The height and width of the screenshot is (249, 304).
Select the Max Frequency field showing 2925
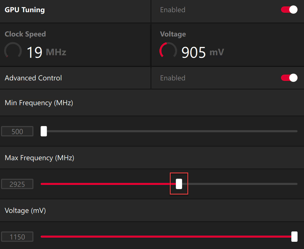tap(17, 184)
